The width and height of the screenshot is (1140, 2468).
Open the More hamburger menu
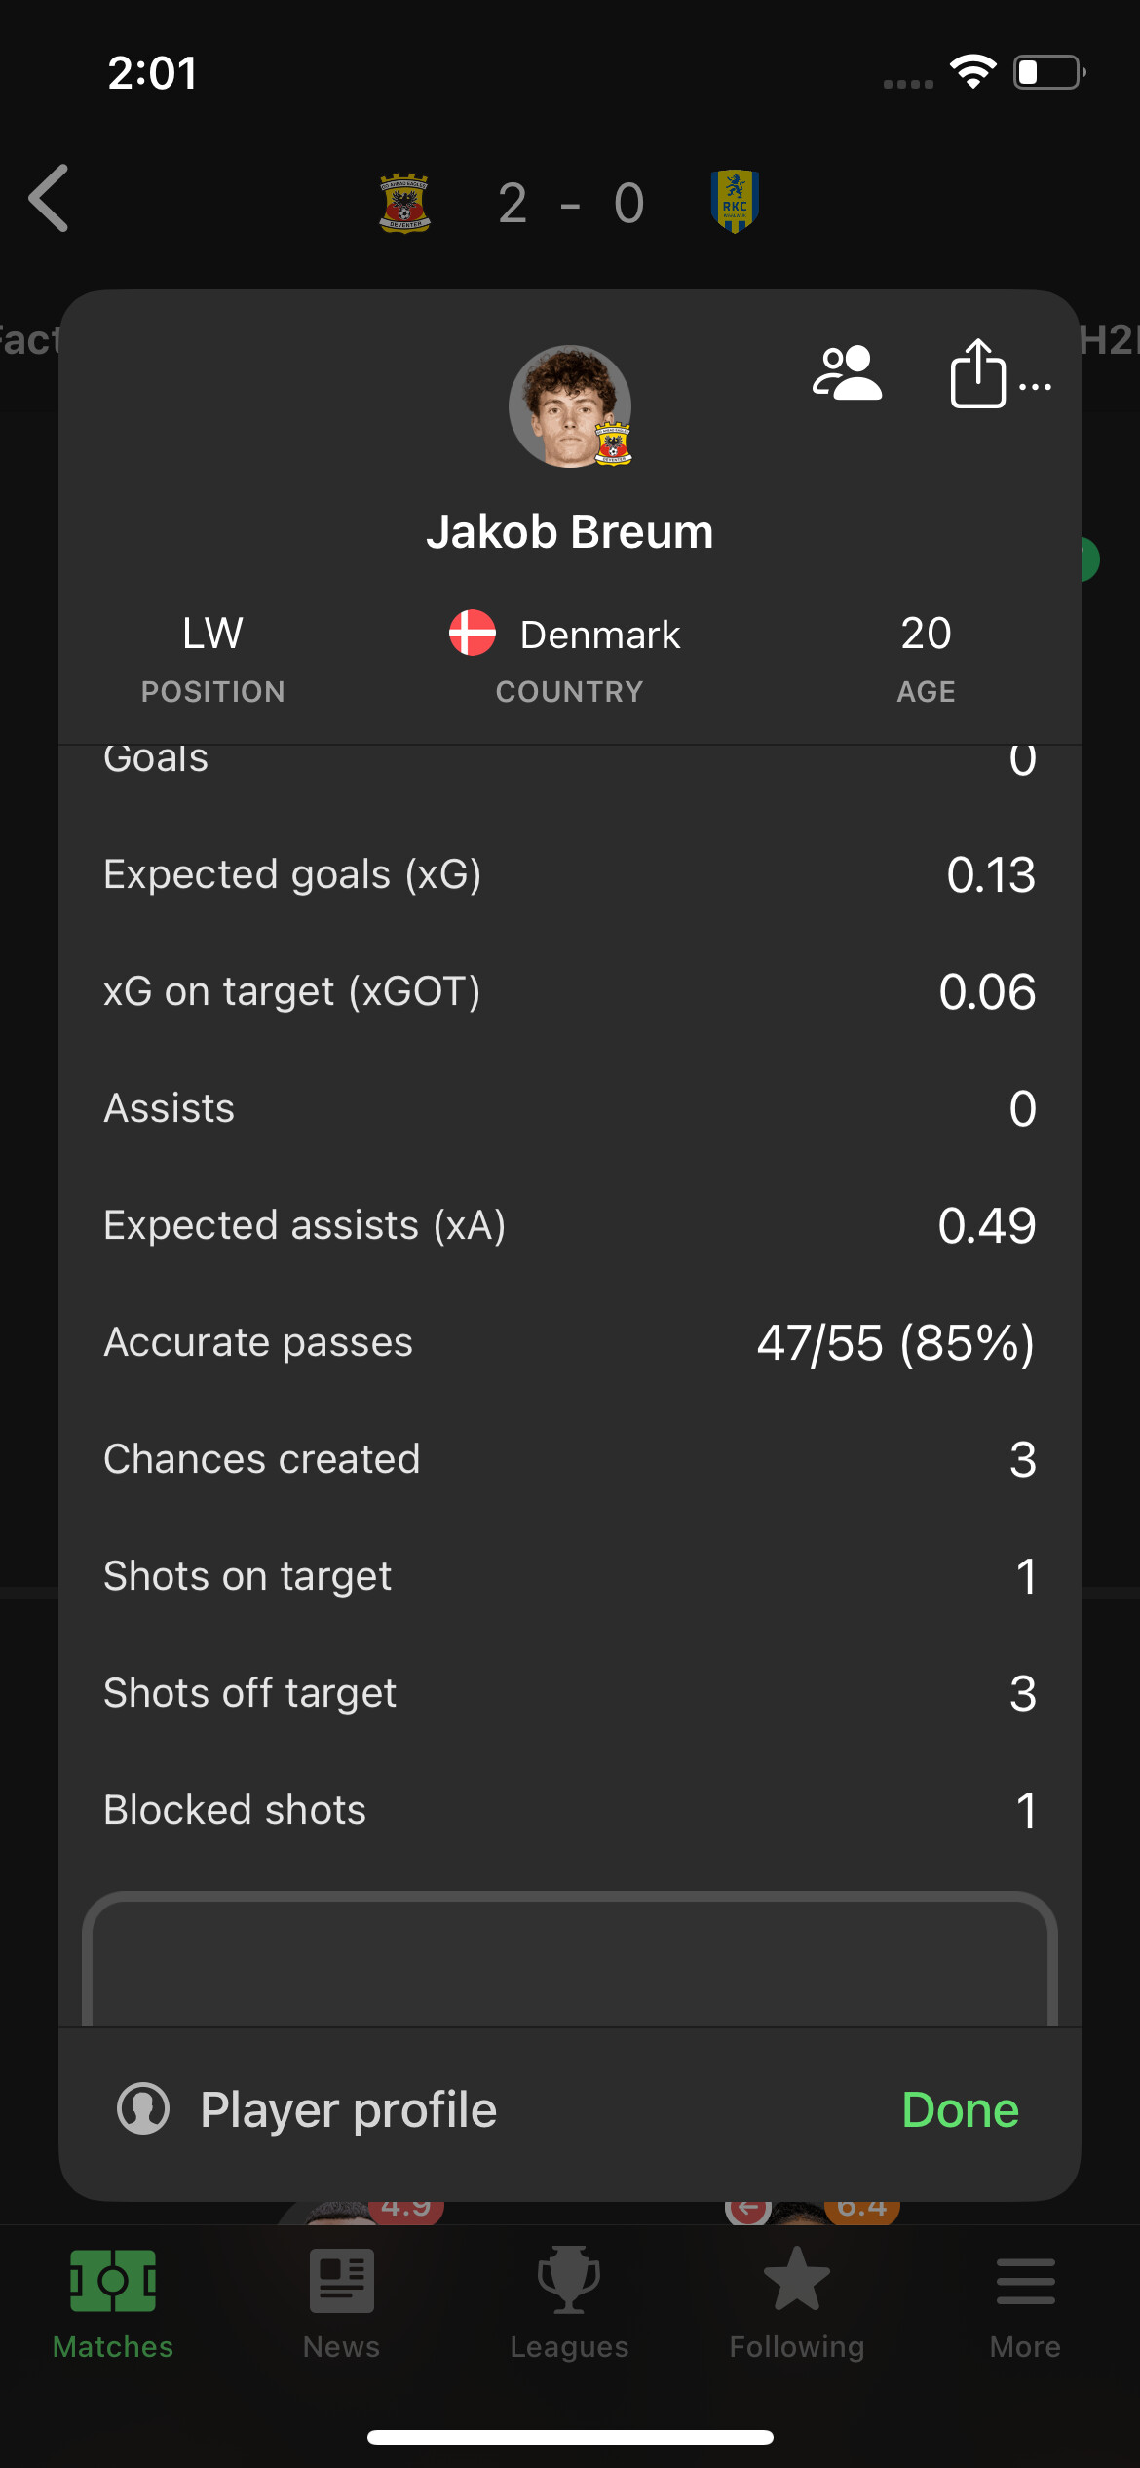tap(1025, 2302)
